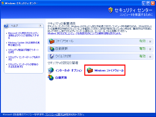The height and width of the screenshot is (117, 156).
Task: Open link about how Windows protects the computer
Action: [85, 33]
